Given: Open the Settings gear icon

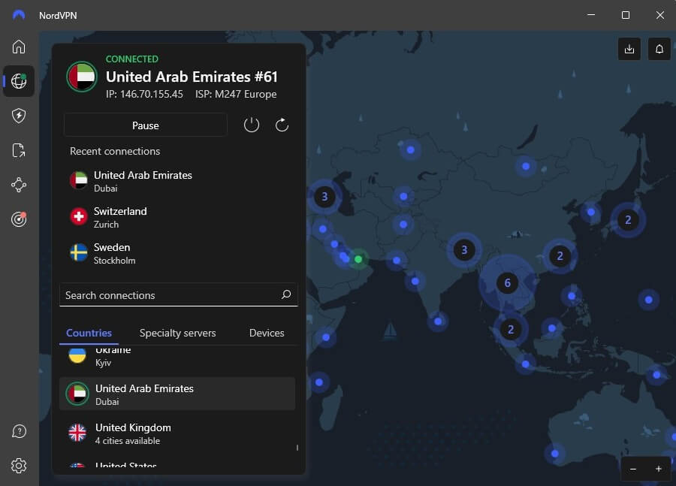Looking at the screenshot, I should pyautogui.click(x=19, y=466).
